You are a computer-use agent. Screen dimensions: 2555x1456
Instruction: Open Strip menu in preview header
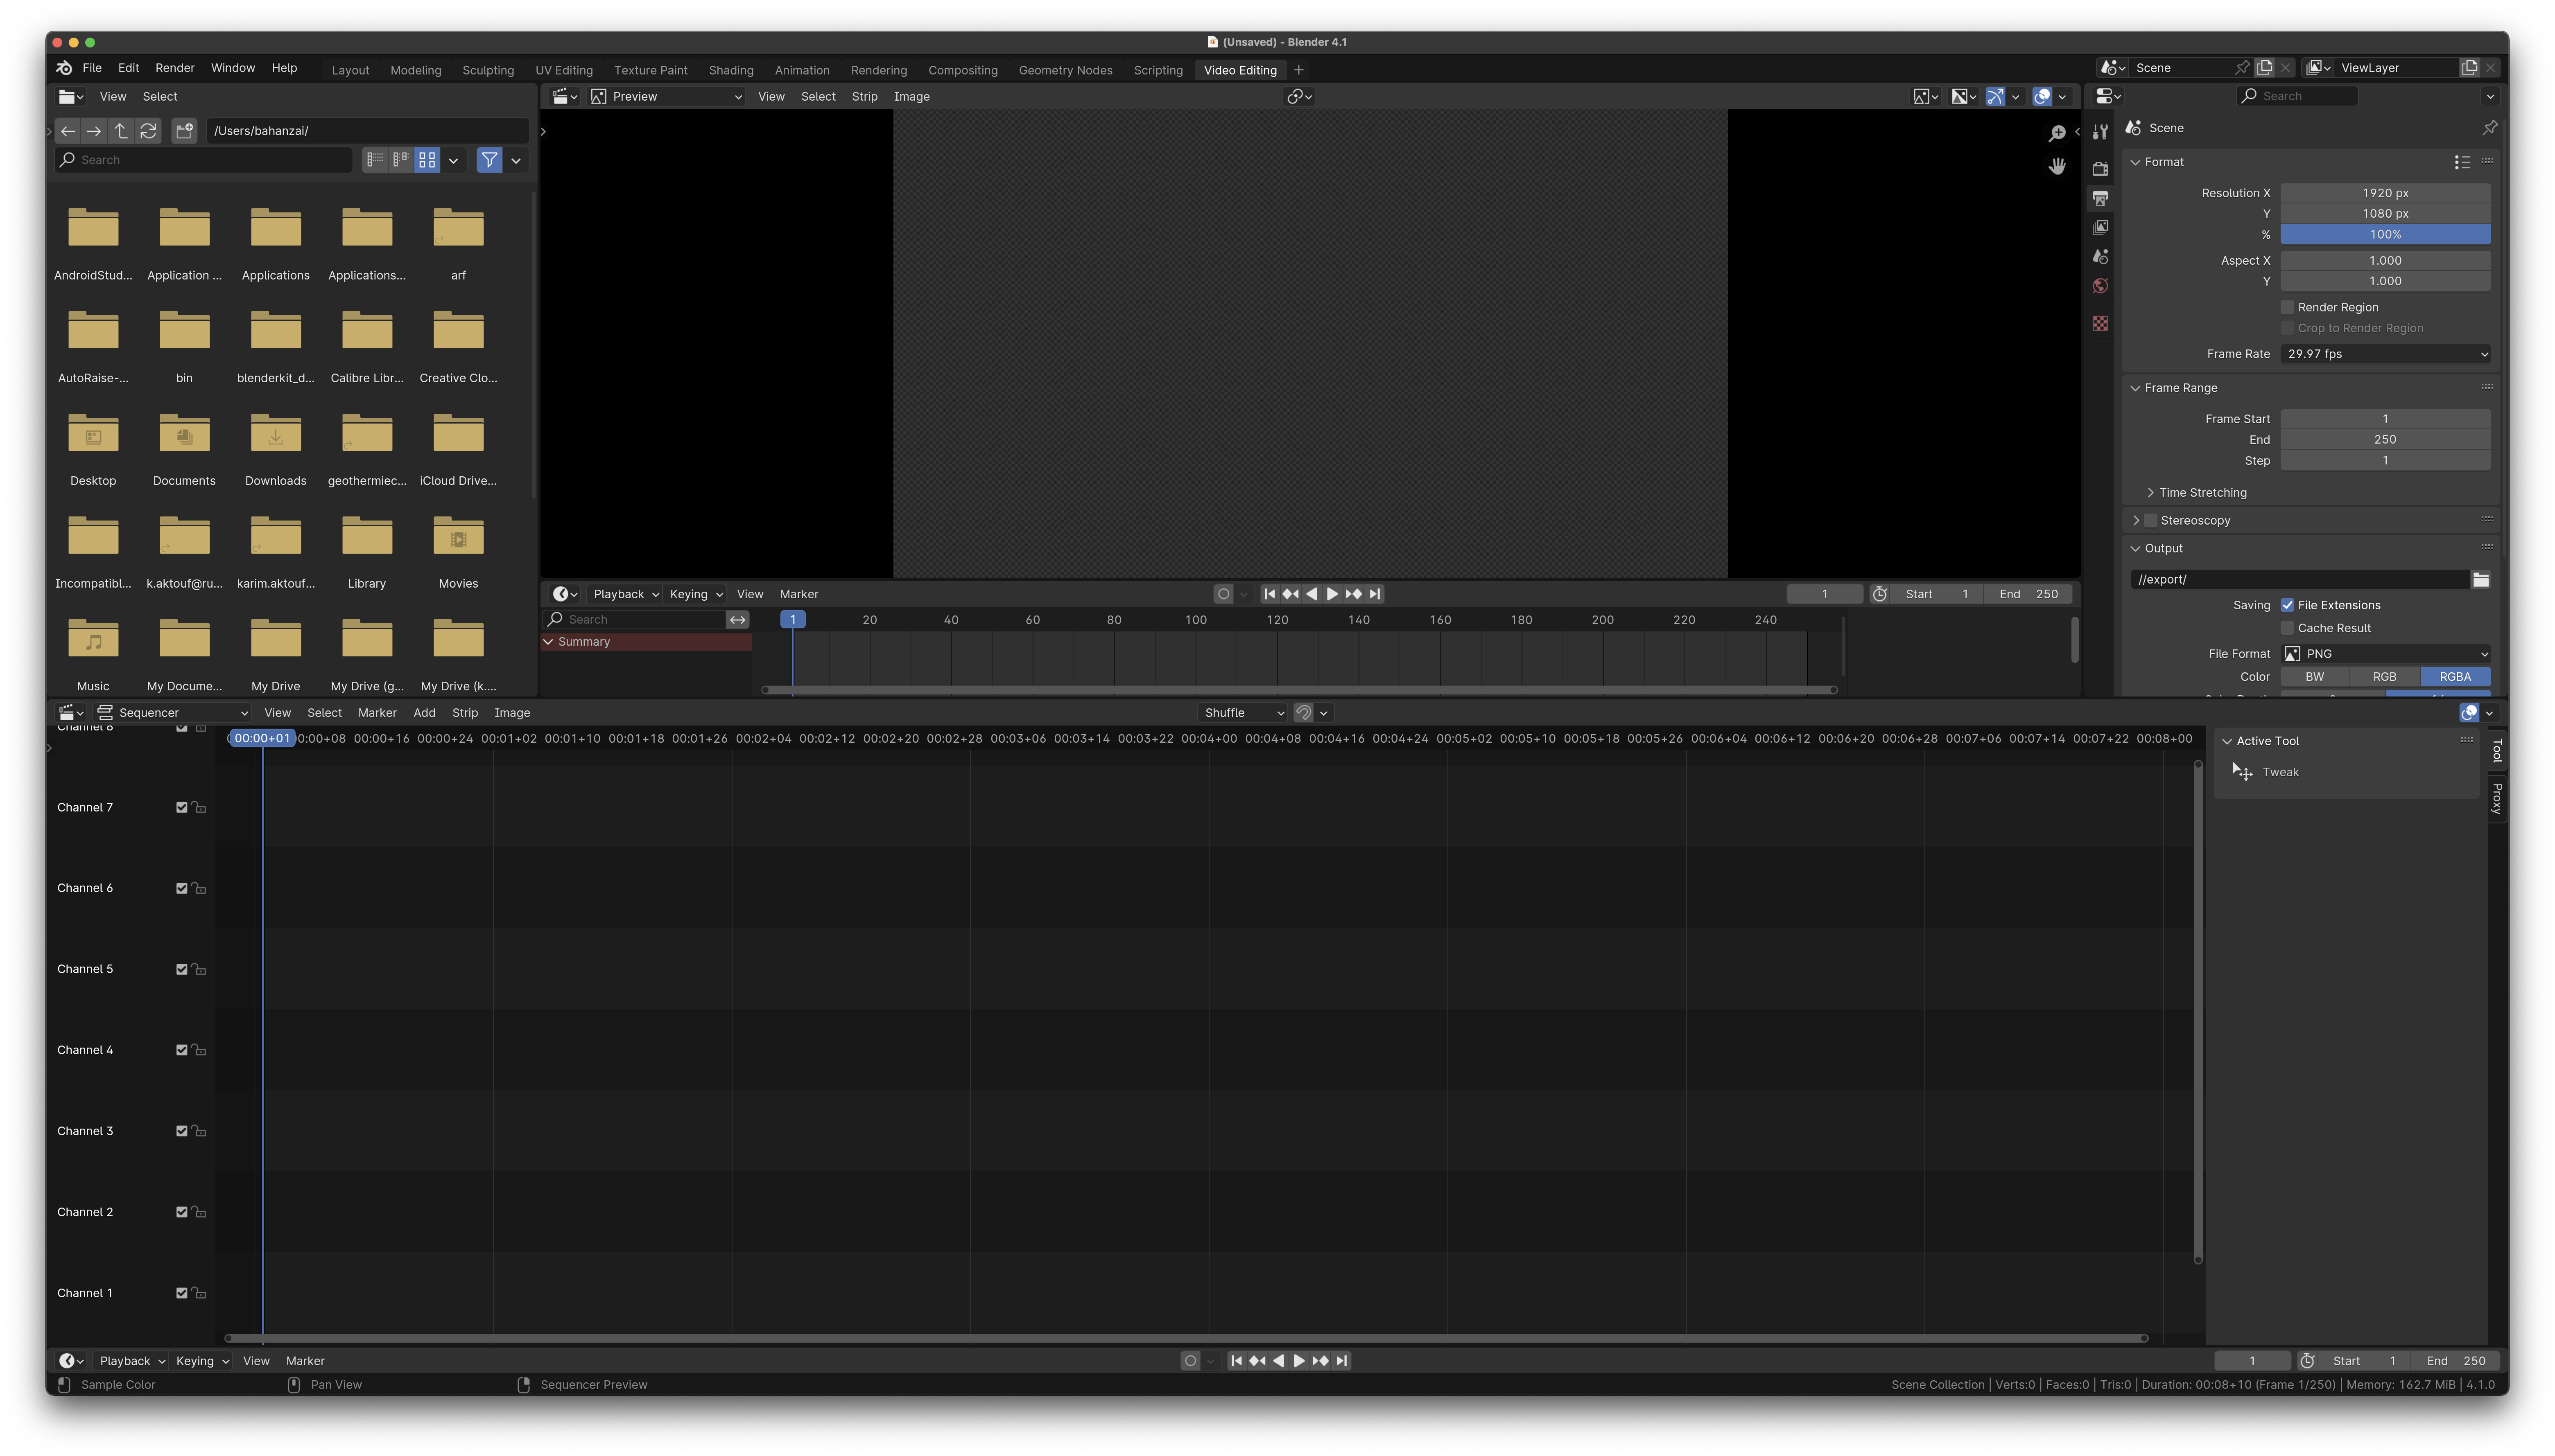coord(864,97)
